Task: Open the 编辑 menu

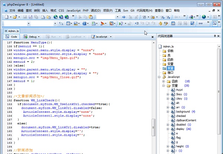Action: [20, 11]
